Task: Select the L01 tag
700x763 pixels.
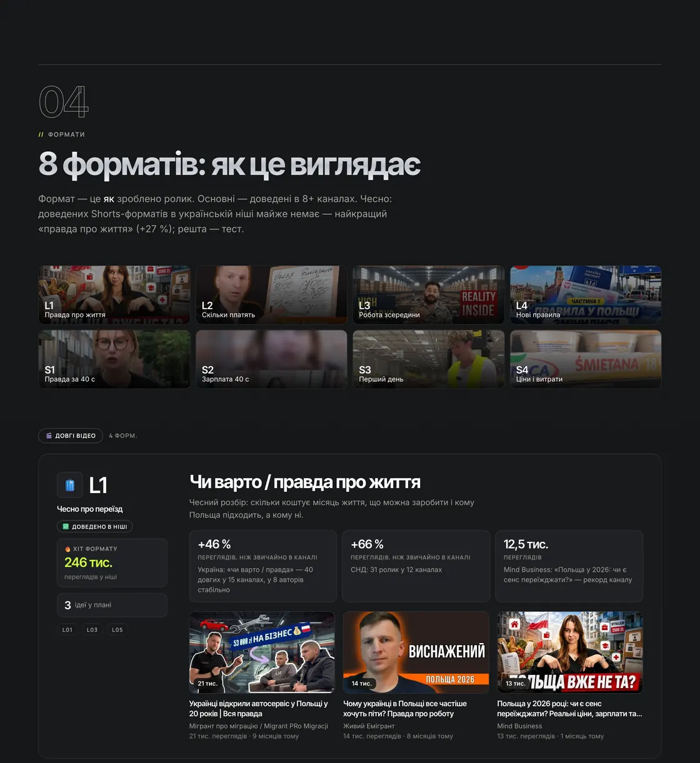Action: point(67,630)
